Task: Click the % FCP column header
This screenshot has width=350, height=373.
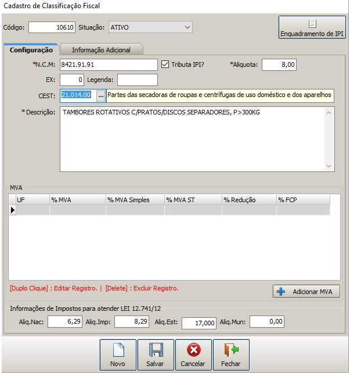Action: [304, 200]
